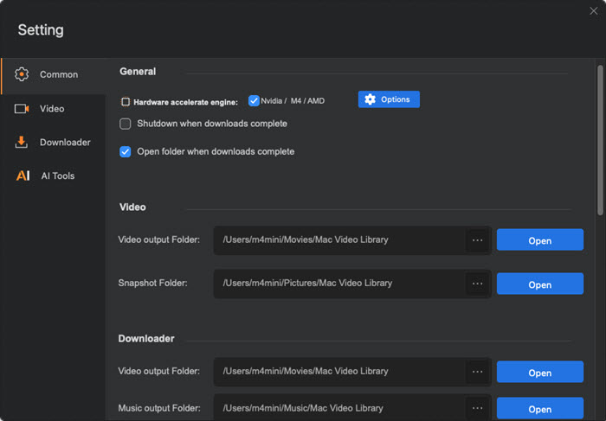Switch to the AI Tools settings tab
The width and height of the screenshot is (606, 421).
point(54,175)
